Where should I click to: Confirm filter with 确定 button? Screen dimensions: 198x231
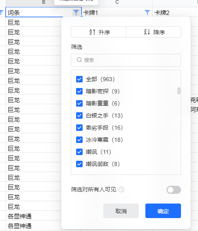coord(163,211)
